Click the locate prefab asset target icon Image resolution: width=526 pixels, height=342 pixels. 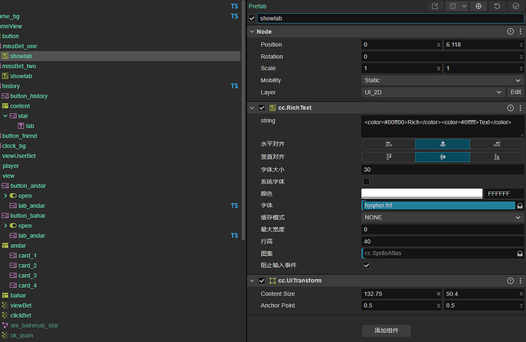coord(479,6)
